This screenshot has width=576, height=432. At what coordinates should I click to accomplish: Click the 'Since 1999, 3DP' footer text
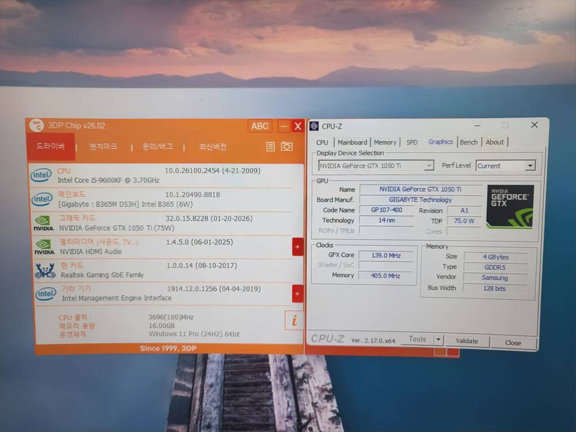[168, 348]
